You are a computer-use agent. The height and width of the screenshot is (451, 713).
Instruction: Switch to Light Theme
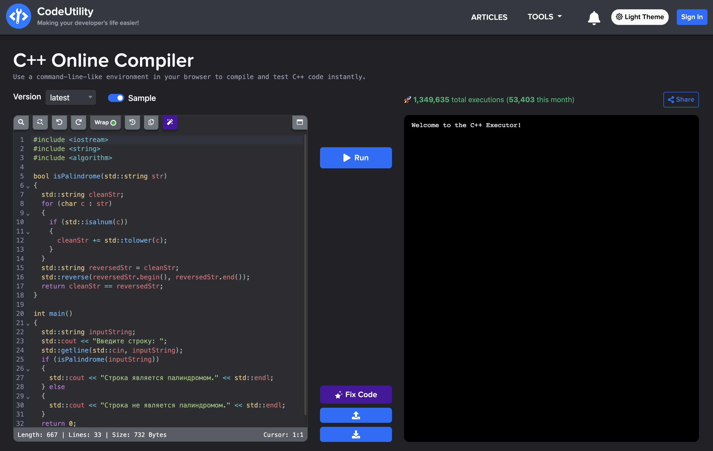click(x=639, y=17)
